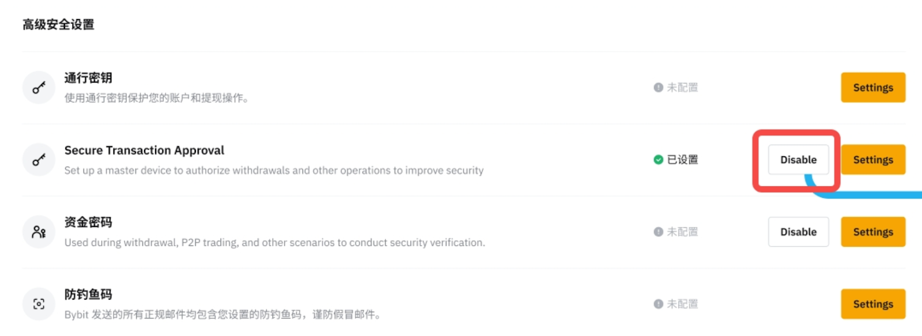Click the key icon beside Secure Transaction Approval

coord(39,160)
